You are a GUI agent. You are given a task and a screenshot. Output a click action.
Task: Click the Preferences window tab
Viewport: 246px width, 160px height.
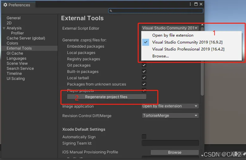[18, 5]
